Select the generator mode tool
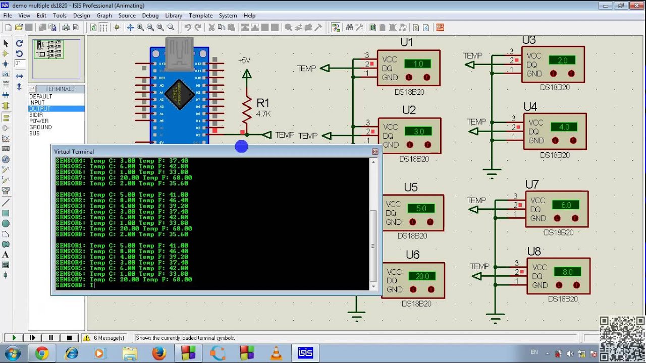The height and width of the screenshot is (363, 646). tap(6, 159)
